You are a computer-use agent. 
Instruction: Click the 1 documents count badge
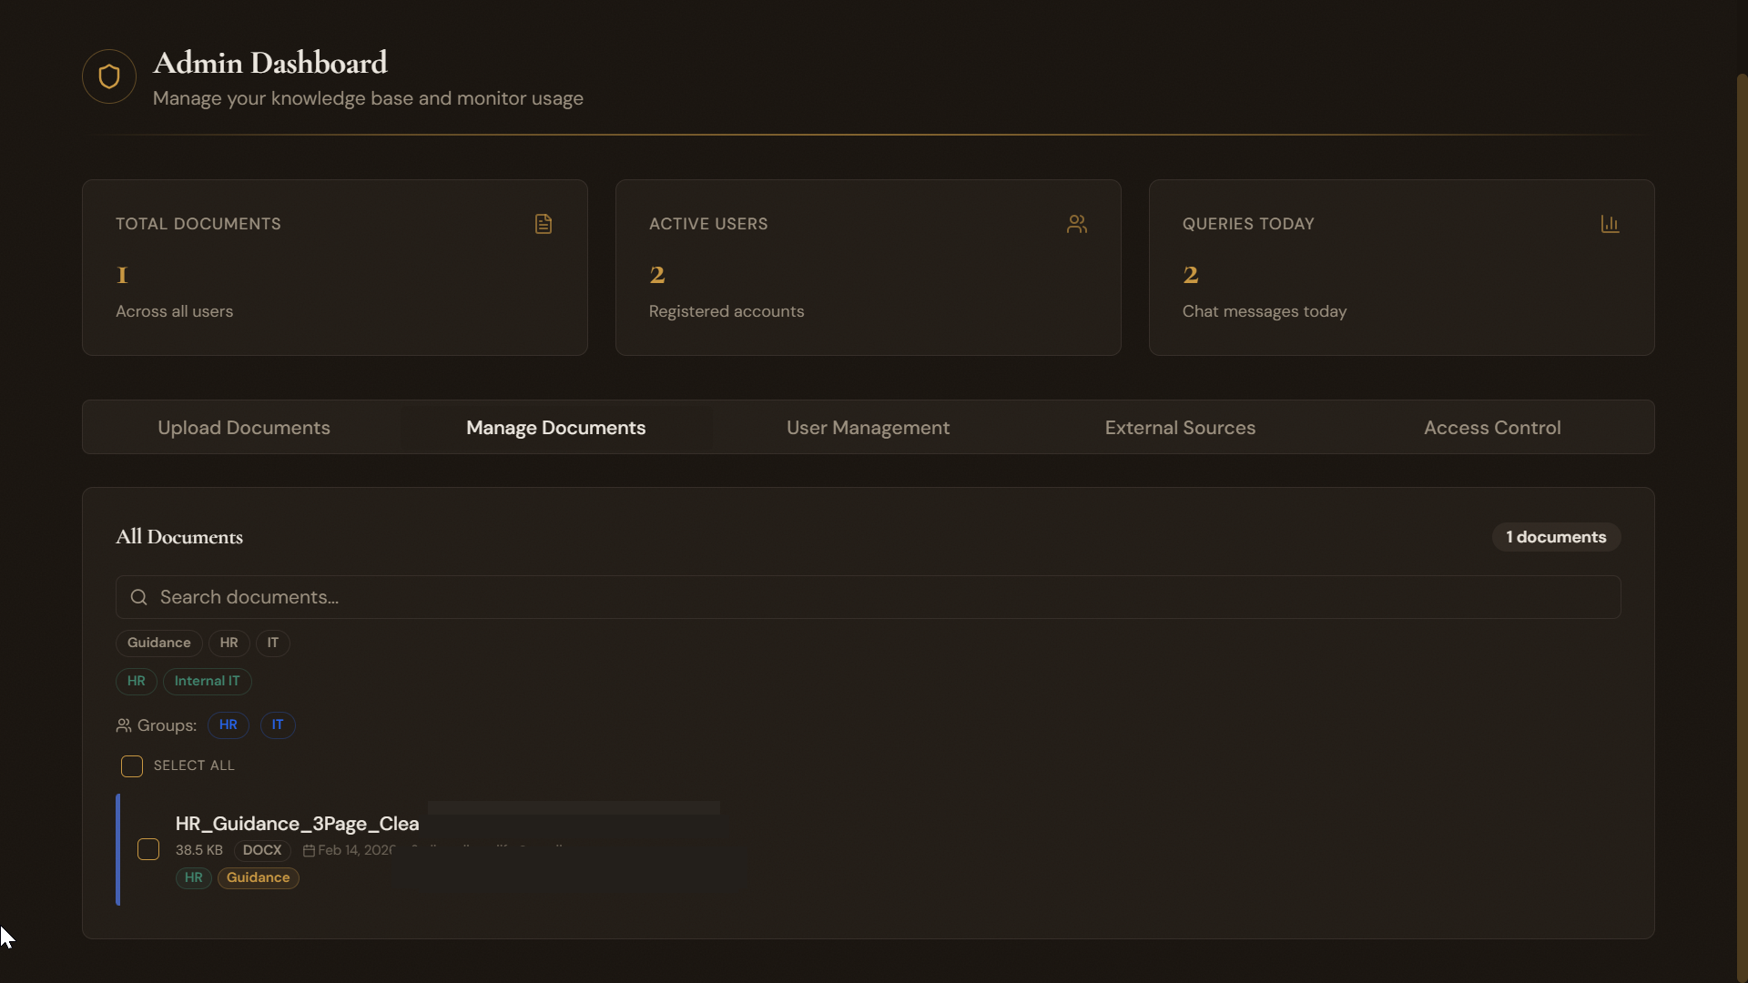click(1556, 537)
